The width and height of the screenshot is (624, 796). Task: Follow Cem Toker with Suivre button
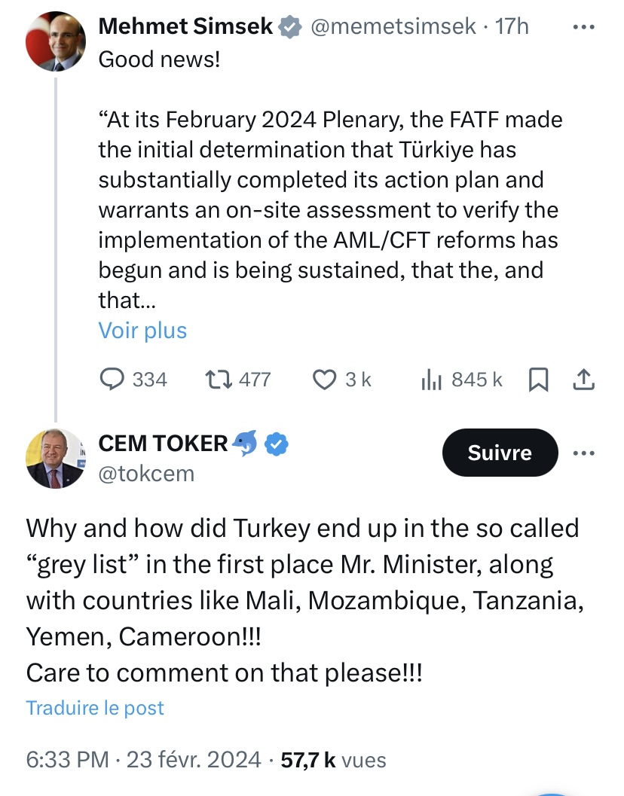click(x=500, y=453)
